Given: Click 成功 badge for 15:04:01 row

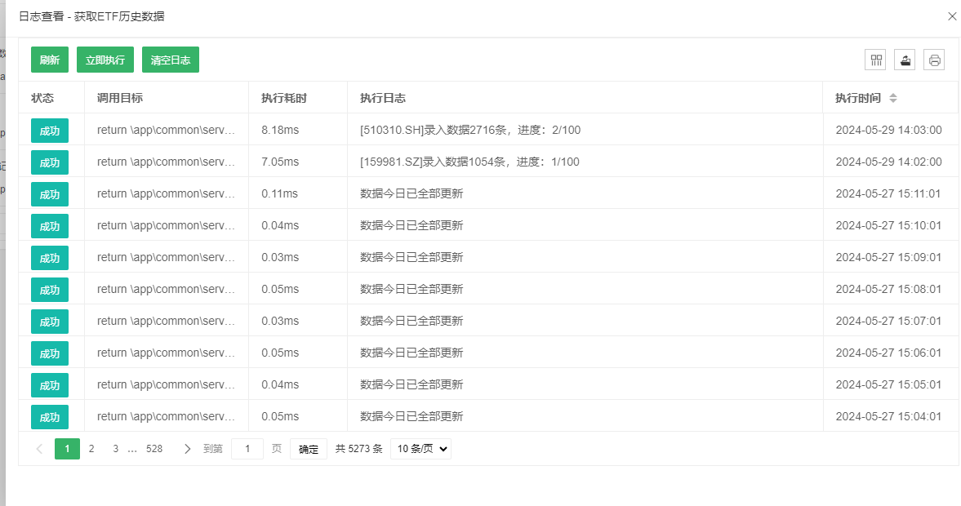Looking at the screenshot, I should click(x=50, y=417).
